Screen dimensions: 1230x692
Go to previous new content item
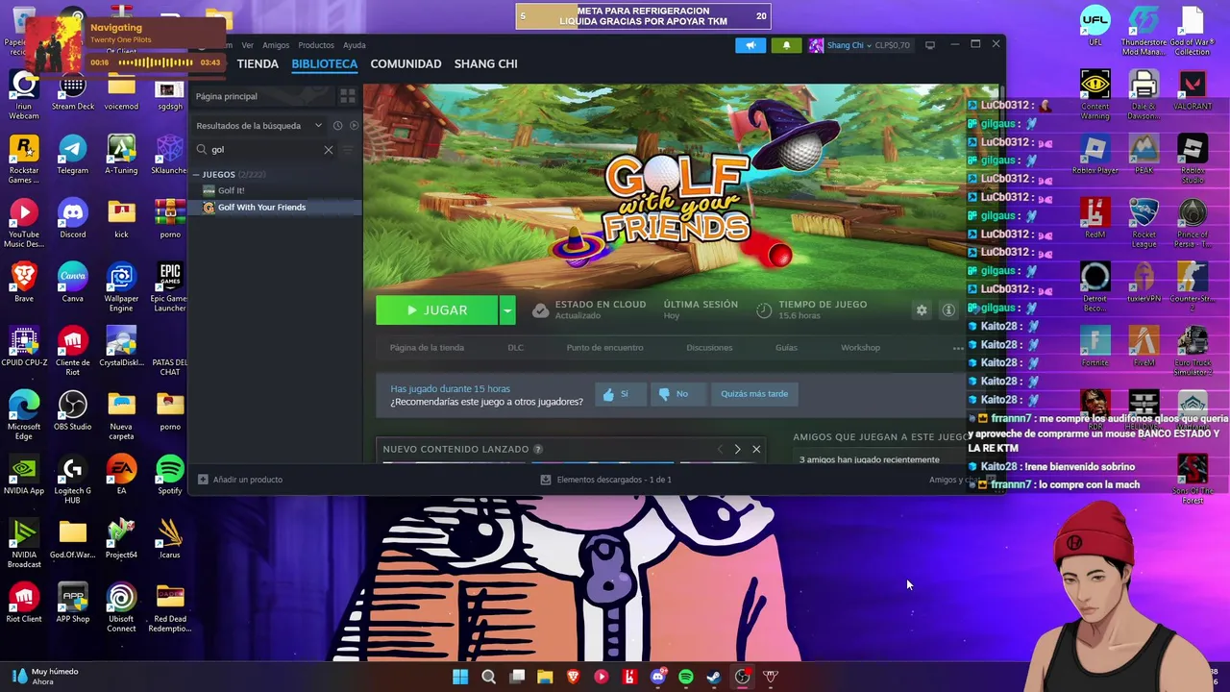pos(720,449)
